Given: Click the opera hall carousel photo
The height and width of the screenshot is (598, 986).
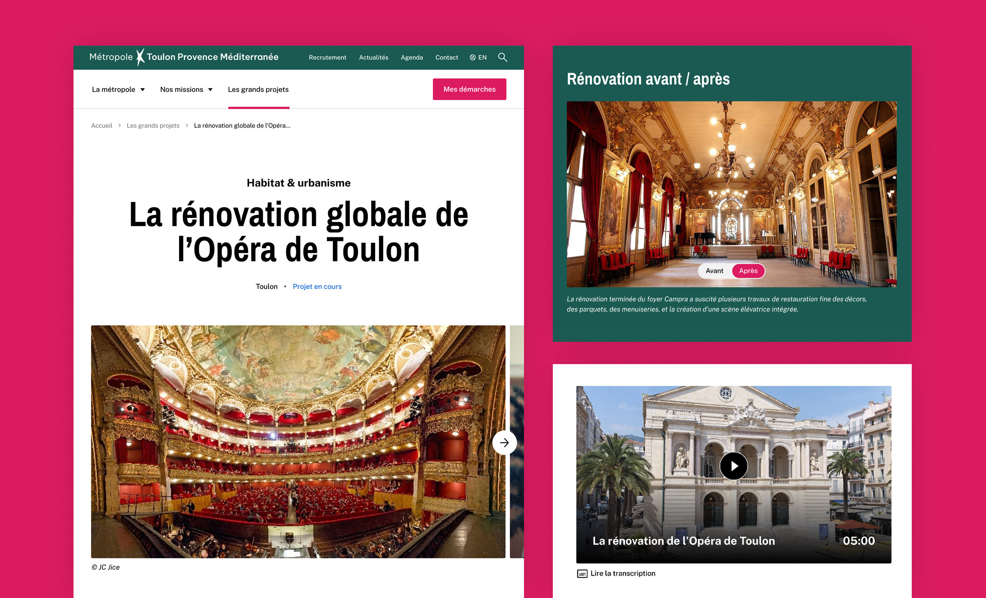Looking at the screenshot, I should click(x=298, y=442).
